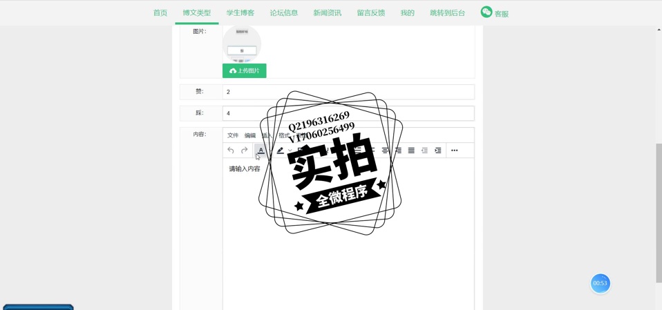Go to 首页 in the navigation bar
662x310 pixels.
pyautogui.click(x=160, y=12)
